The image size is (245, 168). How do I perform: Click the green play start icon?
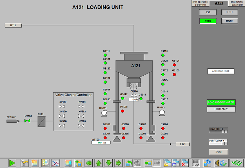click(12, 163)
